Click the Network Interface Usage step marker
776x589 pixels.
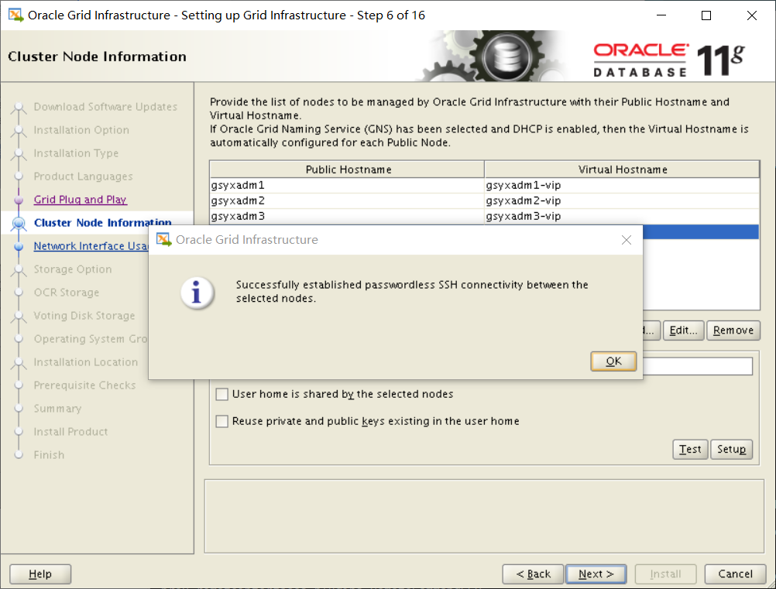pyautogui.click(x=19, y=246)
